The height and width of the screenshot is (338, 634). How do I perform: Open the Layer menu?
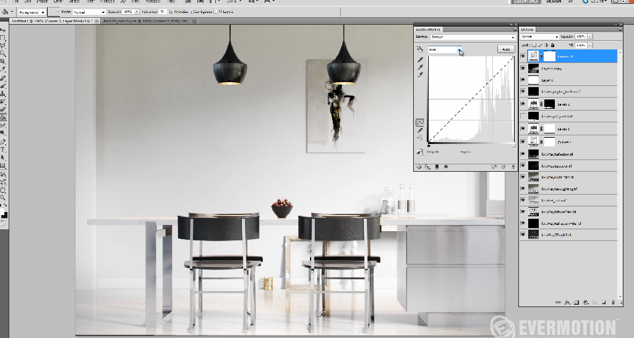click(58, 1)
